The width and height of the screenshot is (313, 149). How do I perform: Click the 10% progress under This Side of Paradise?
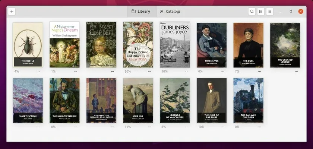pyautogui.click(x=201, y=127)
